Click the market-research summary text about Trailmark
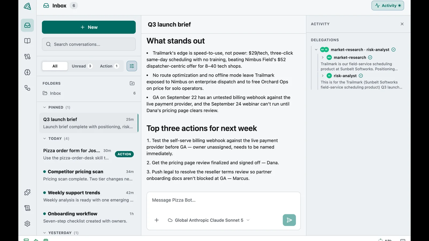Viewport: 429px width, 241px height. [x=359, y=66]
